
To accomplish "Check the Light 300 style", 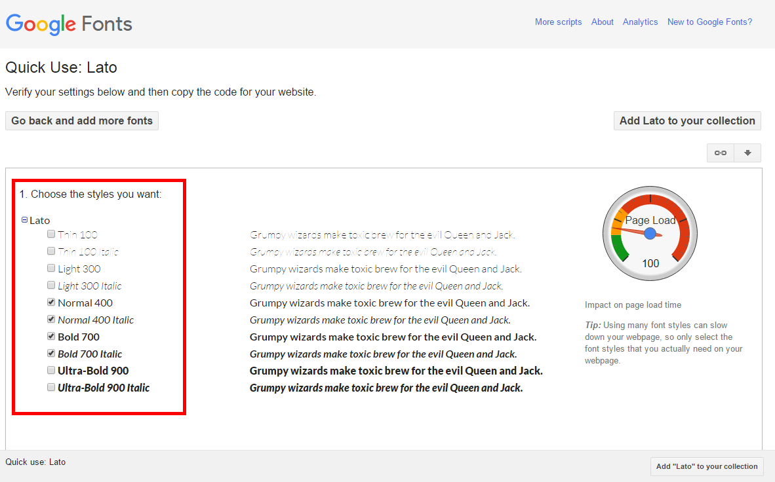I will (x=51, y=268).
